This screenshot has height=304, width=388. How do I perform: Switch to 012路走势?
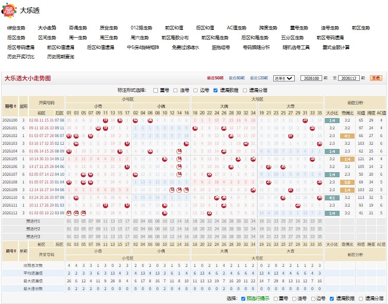[142, 28]
